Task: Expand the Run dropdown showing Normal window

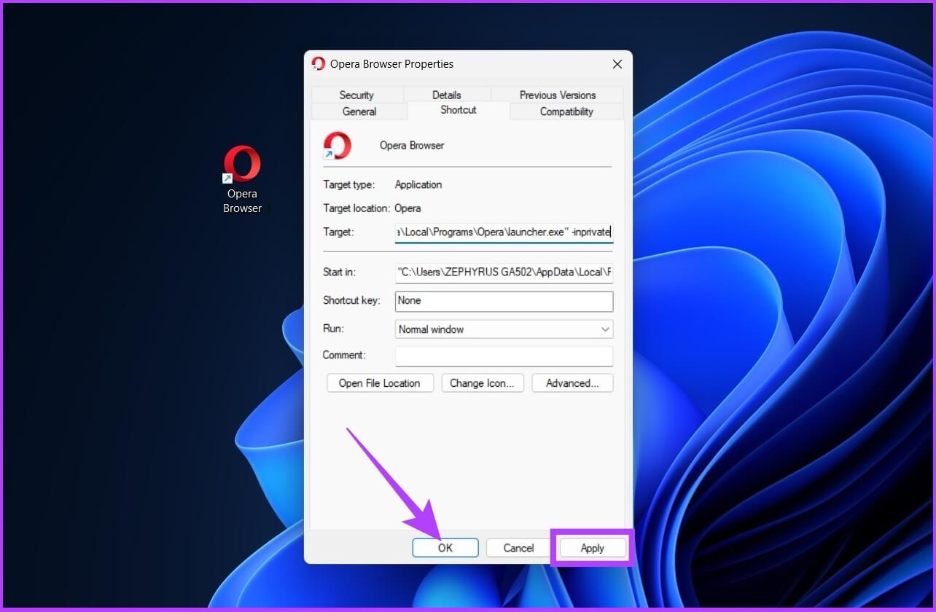Action: tap(504, 329)
